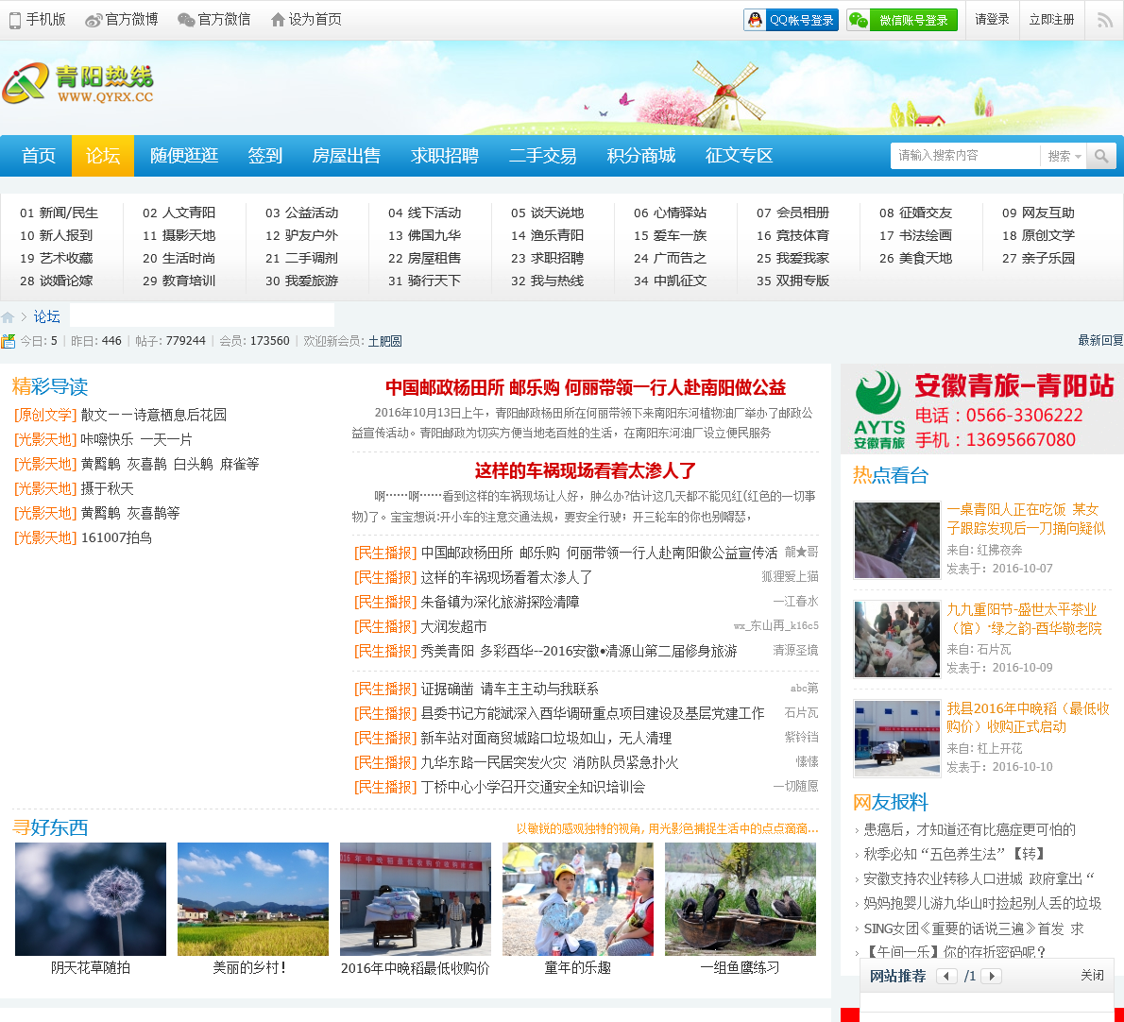Image resolution: width=1124 pixels, height=1022 pixels.
Task: Open the 美丽的乡村 landscape photo
Action: tap(253, 898)
